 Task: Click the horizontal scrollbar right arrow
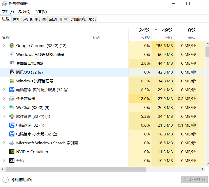pyautogui.click(x=202, y=169)
